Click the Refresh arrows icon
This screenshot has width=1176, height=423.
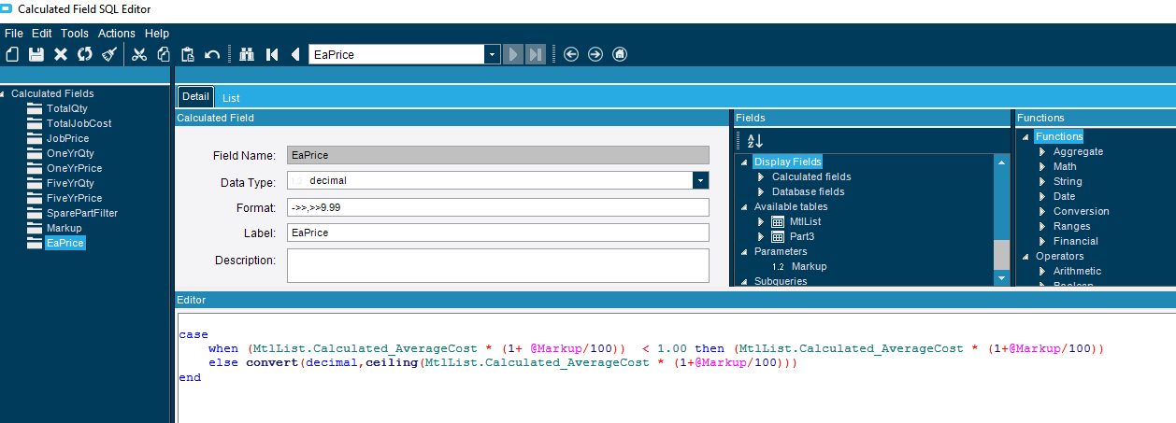point(85,54)
